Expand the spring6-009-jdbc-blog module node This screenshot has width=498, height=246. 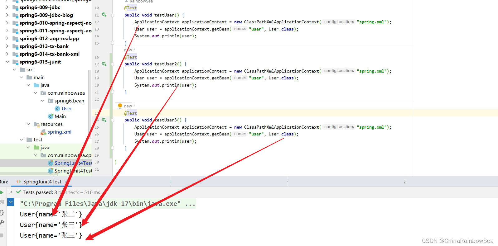pos(7,15)
